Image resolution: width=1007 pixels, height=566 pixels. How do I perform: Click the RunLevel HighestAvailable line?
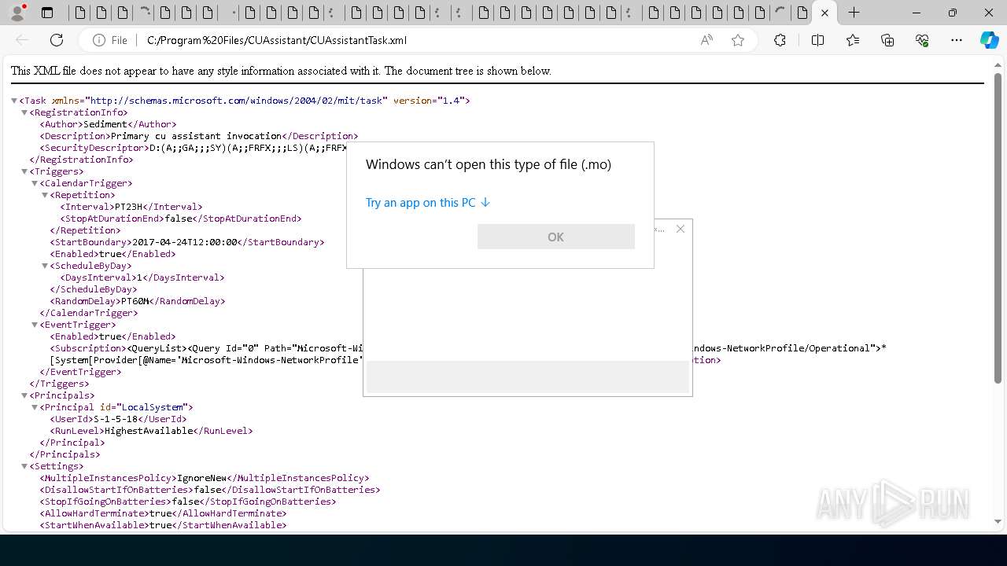click(x=151, y=431)
